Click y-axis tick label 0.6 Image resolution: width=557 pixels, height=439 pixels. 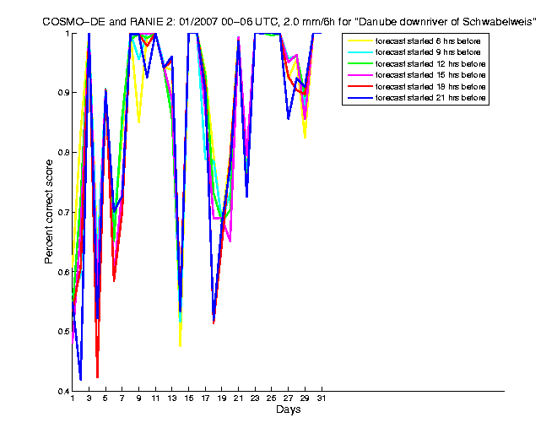point(63,272)
